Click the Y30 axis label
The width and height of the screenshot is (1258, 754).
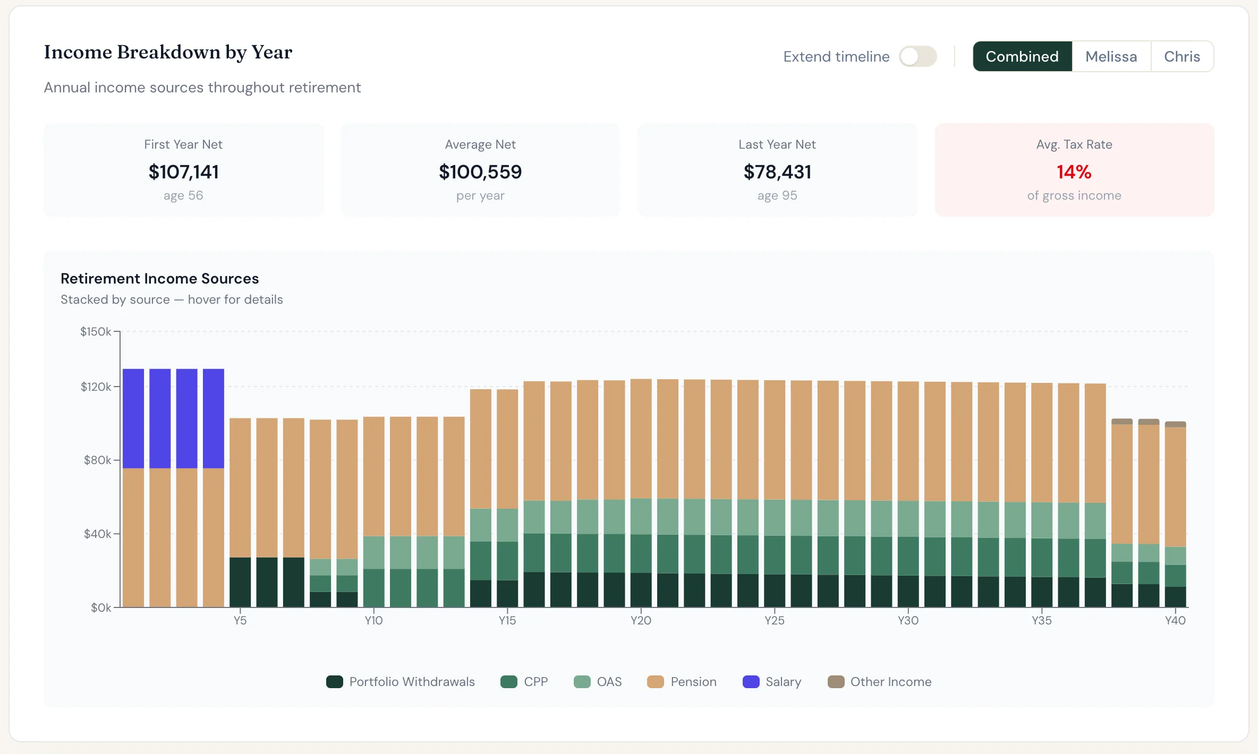908,620
